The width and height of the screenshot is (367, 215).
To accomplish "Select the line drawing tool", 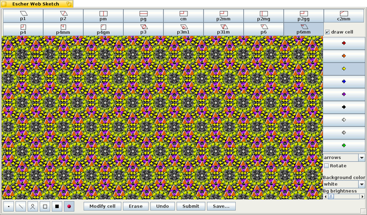I will tap(21, 206).
